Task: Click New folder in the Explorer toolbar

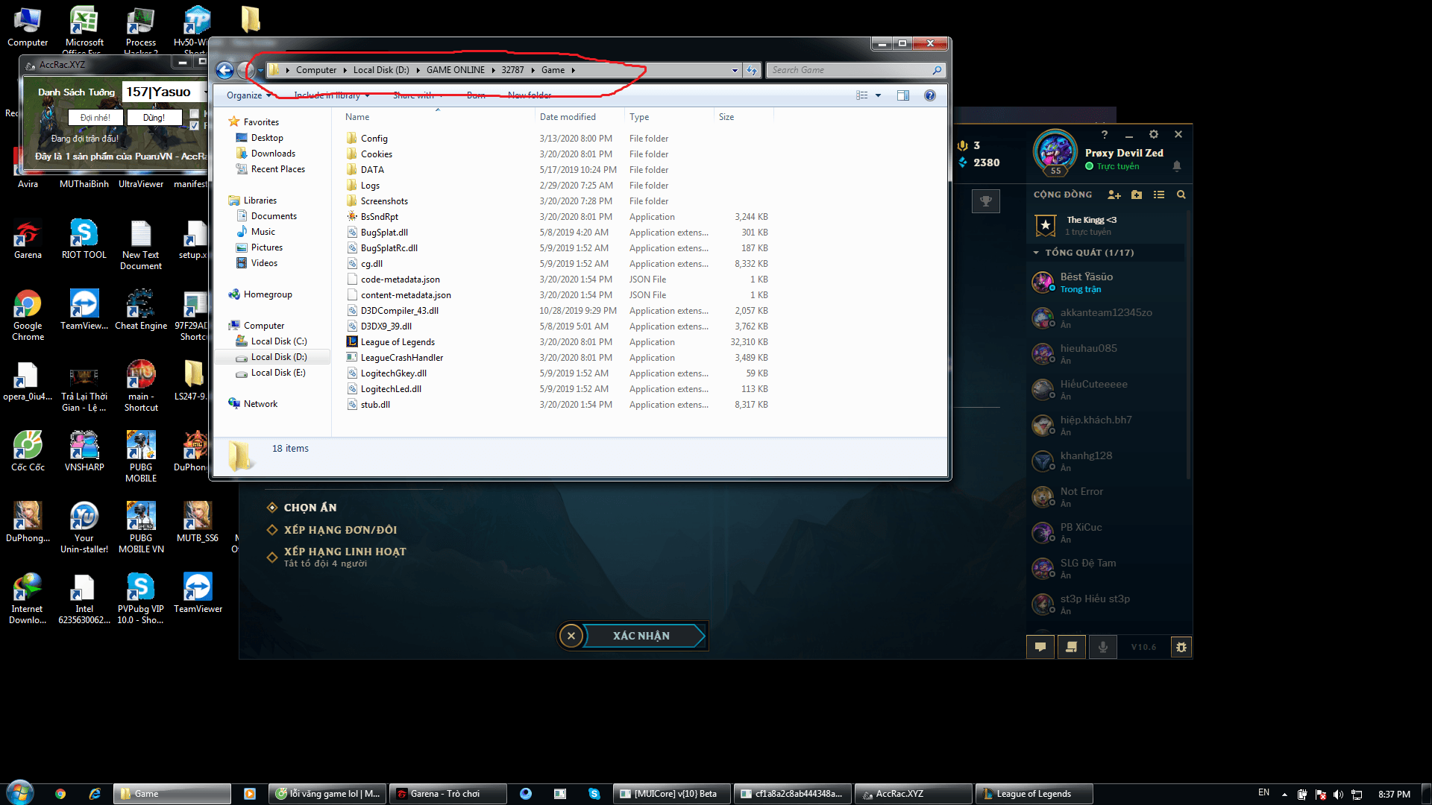Action: coord(530,95)
